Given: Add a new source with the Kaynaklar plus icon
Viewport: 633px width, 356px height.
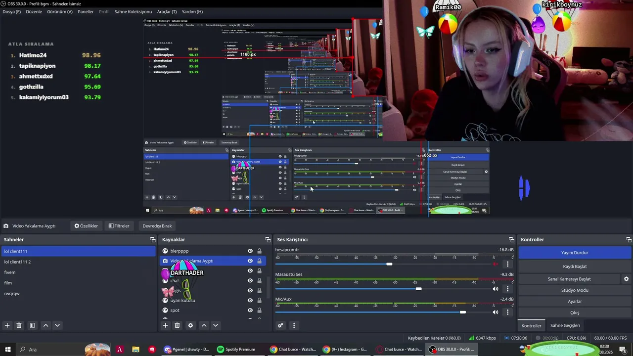Looking at the screenshot, I should (x=166, y=325).
